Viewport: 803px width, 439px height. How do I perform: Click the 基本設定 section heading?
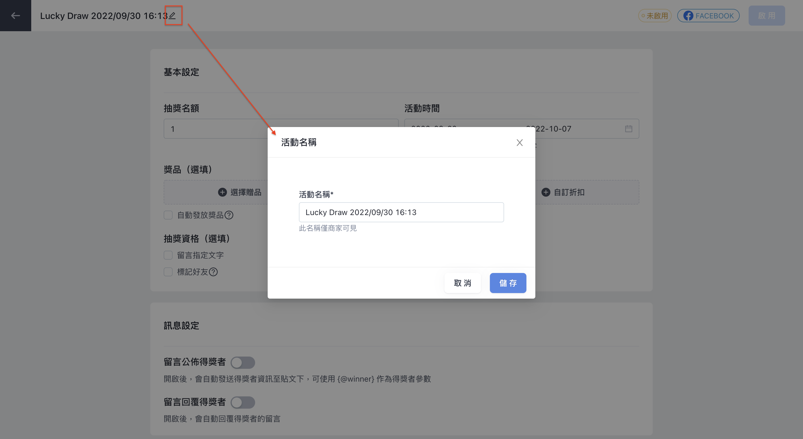[181, 72]
